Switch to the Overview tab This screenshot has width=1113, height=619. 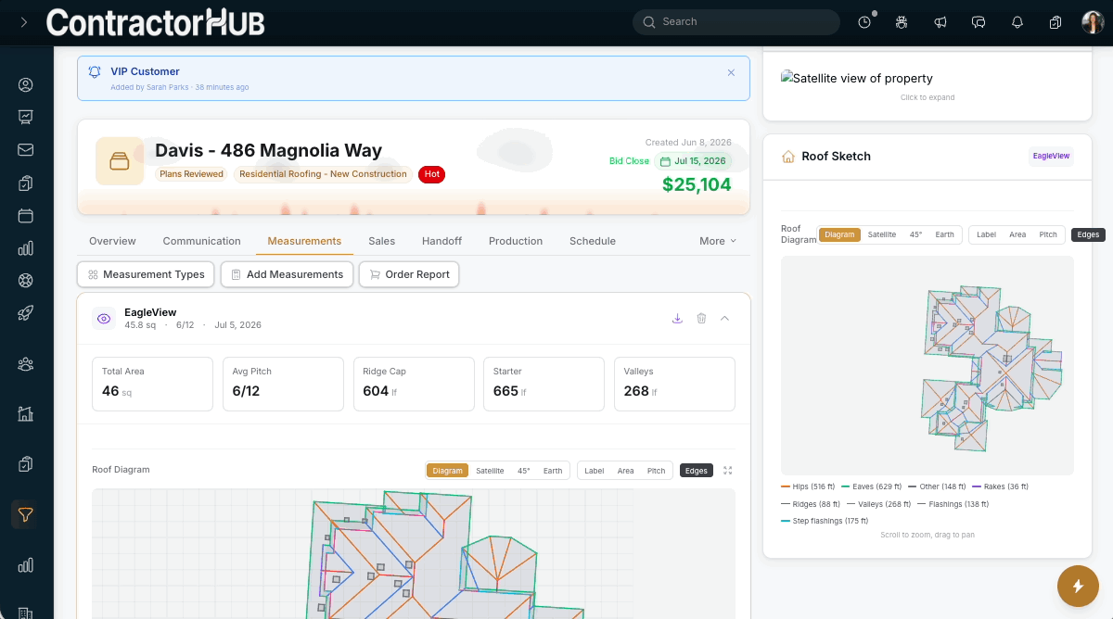pyautogui.click(x=112, y=241)
